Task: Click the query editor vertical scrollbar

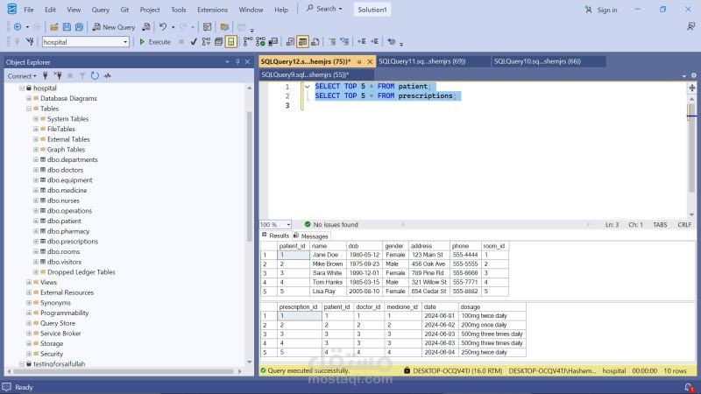Action: point(691,155)
